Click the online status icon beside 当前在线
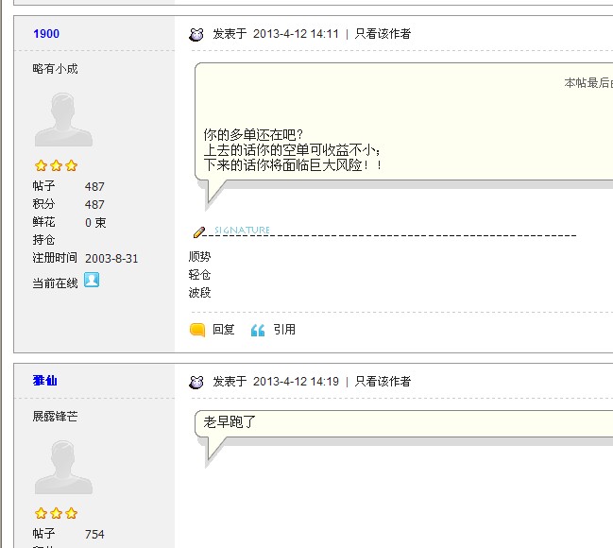The height and width of the screenshot is (548, 613). pyautogui.click(x=92, y=280)
